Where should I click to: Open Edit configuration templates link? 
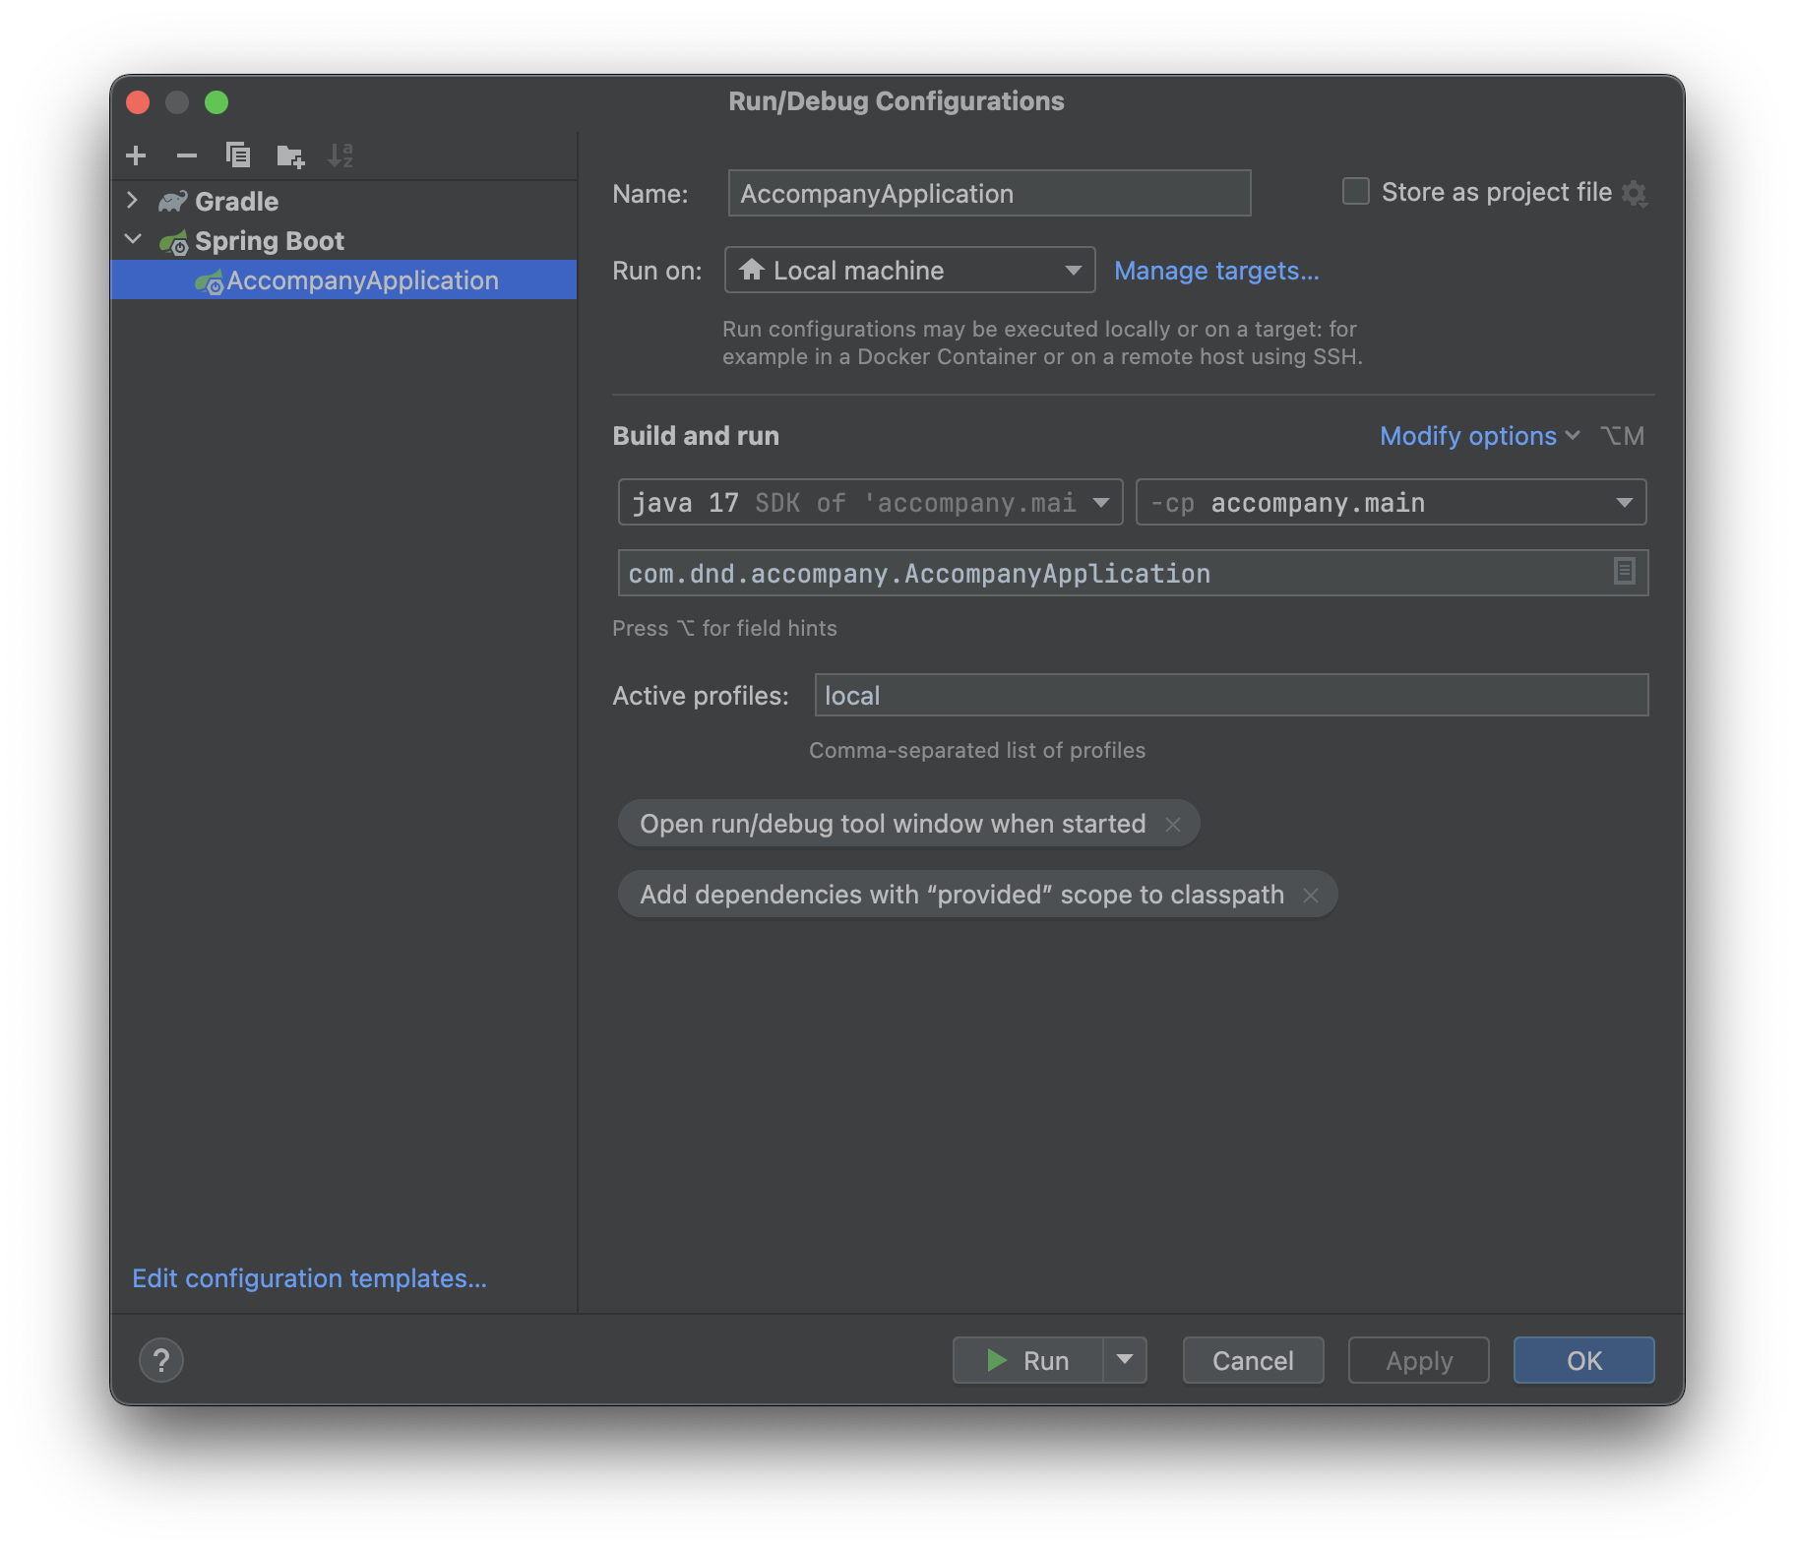pos(309,1278)
